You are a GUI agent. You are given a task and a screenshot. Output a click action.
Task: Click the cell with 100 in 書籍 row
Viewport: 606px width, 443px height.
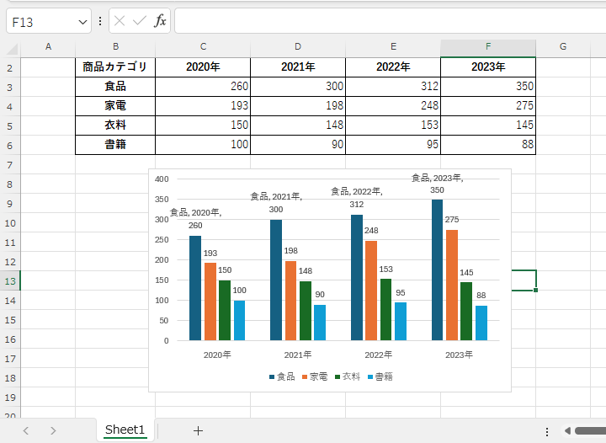pyautogui.click(x=203, y=145)
